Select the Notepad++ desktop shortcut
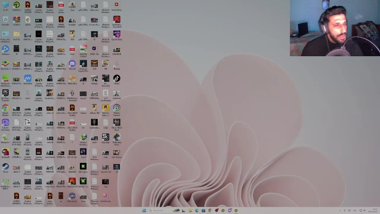The height and width of the screenshot is (214, 380). (5, 139)
